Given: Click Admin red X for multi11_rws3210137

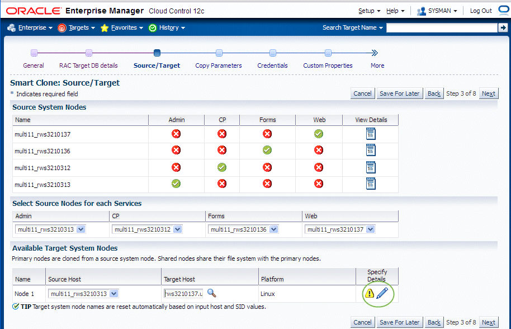Looking at the screenshot, I should (176, 134).
